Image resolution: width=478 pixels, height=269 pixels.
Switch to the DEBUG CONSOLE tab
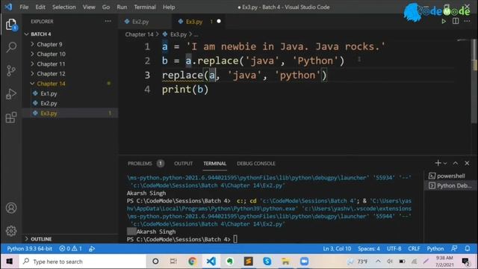click(255, 164)
